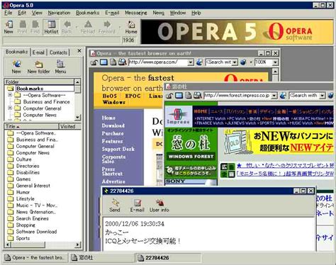Open Search with dropdown in Opera.com window

tap(235, 62)
